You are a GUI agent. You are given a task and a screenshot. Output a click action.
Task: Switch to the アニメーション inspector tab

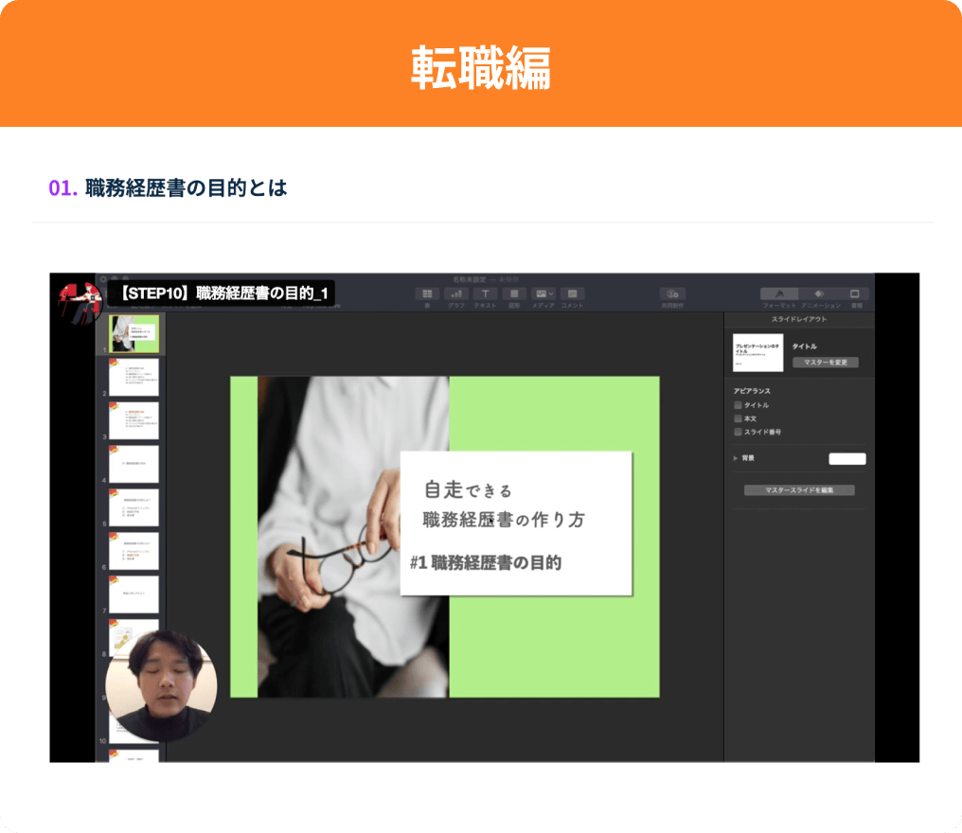[820, 293]
